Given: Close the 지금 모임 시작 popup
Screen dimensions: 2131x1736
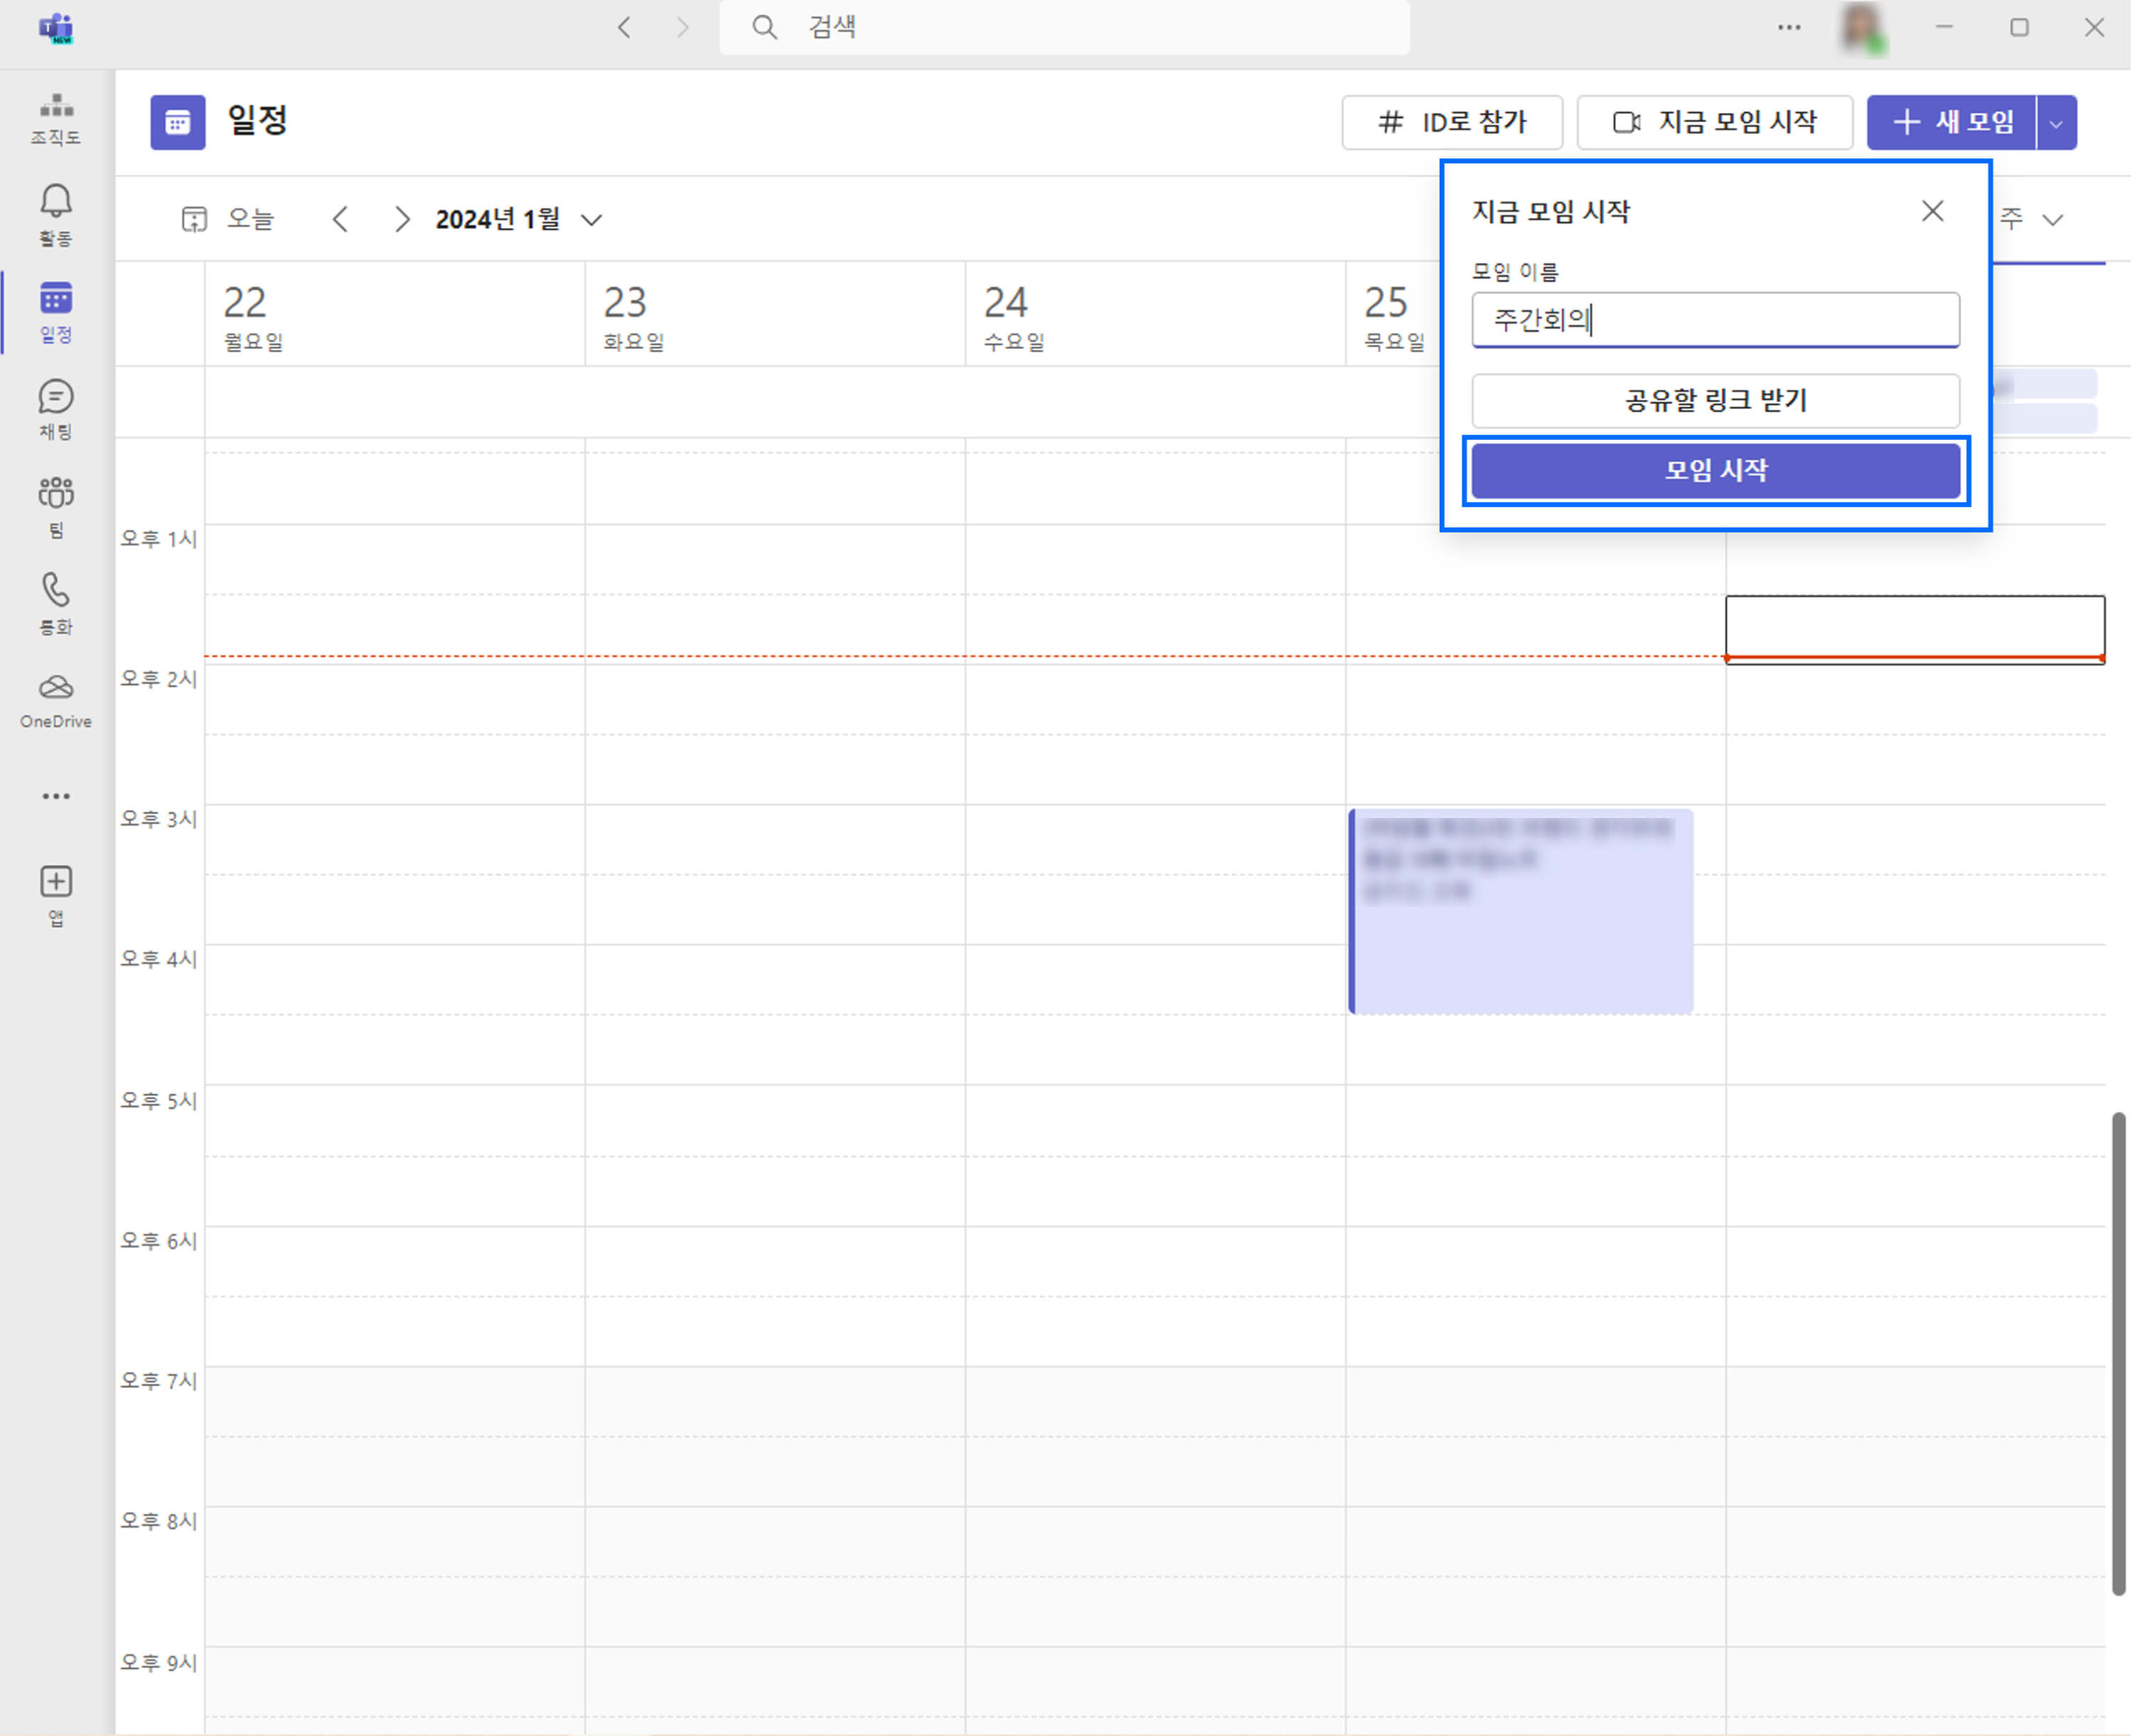Looking at the screenshot, I should pyautogui.click(x=1932, y=211).
